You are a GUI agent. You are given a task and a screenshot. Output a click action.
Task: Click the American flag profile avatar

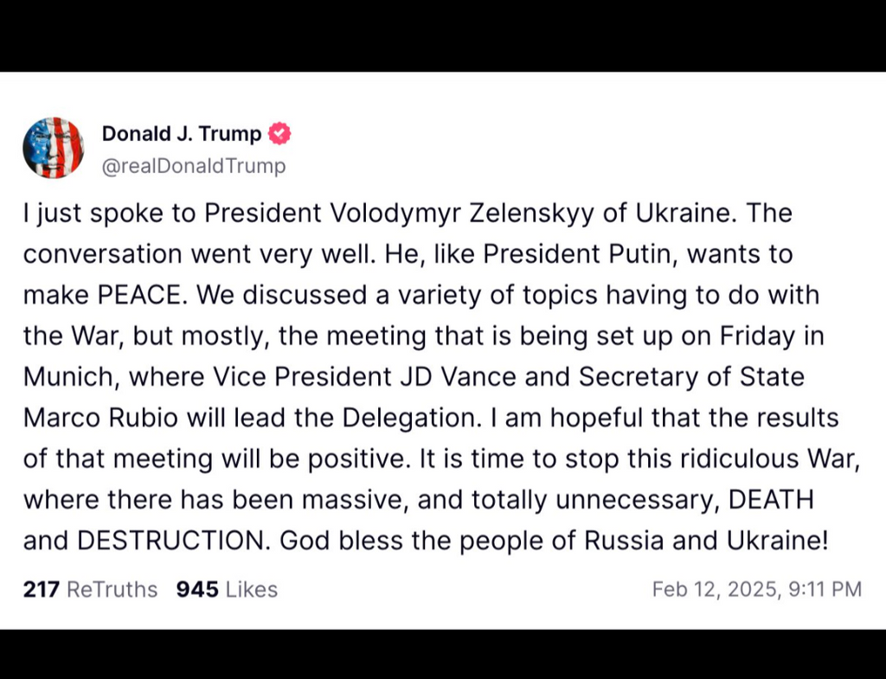[53, 148]
